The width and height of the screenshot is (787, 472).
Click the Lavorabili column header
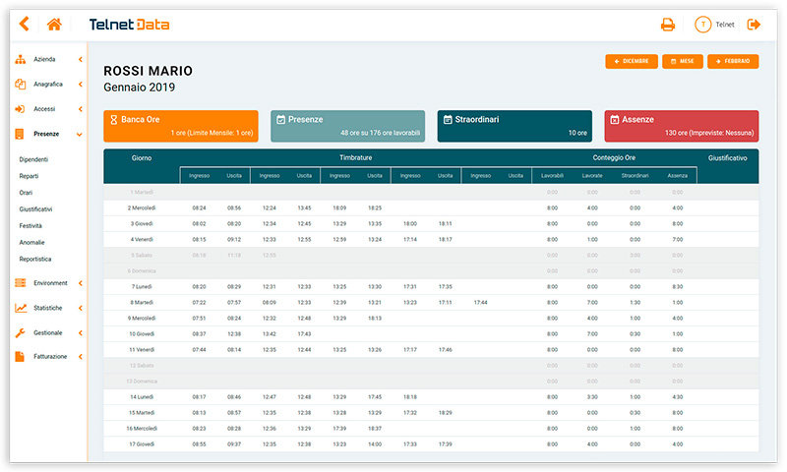(552, 176)
